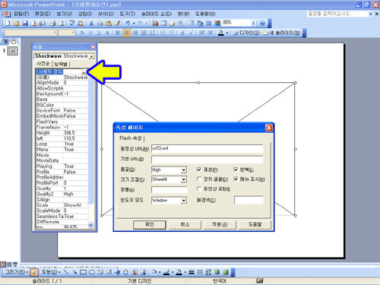The width and height of the screenshot is (380, 285).
Task: Click the 배경색 background color field
Action: tap(249, 200)
